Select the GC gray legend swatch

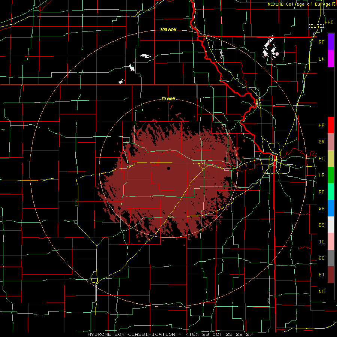click(x=331, y=258)
